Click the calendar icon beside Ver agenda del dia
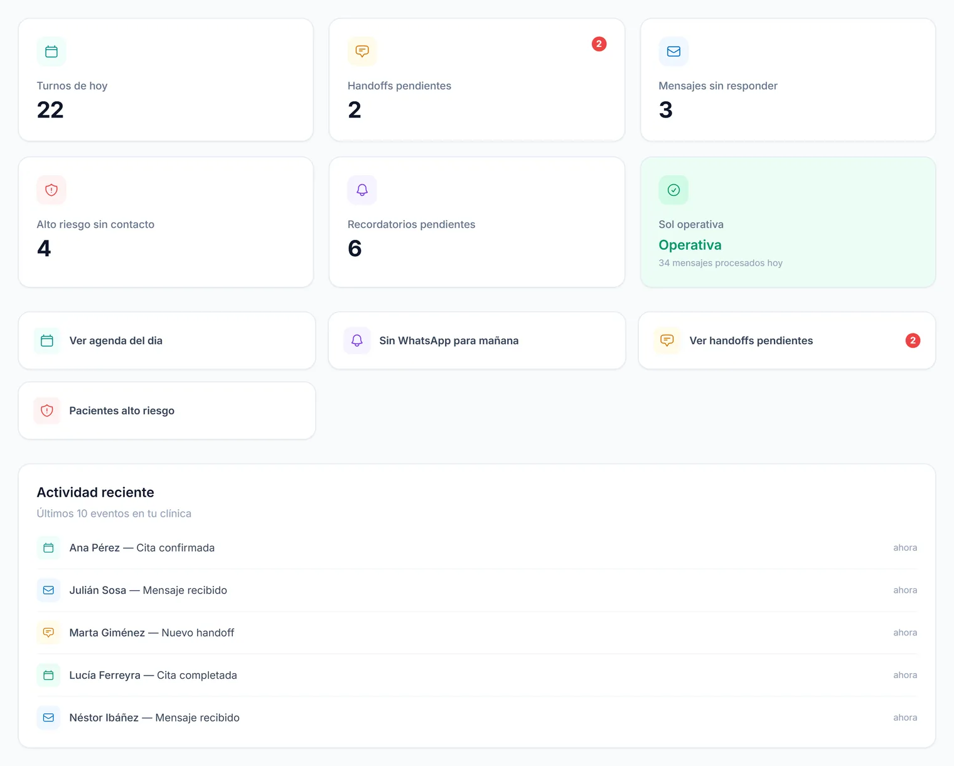Viewport: 954px width, 766px height. coord(47,341)
